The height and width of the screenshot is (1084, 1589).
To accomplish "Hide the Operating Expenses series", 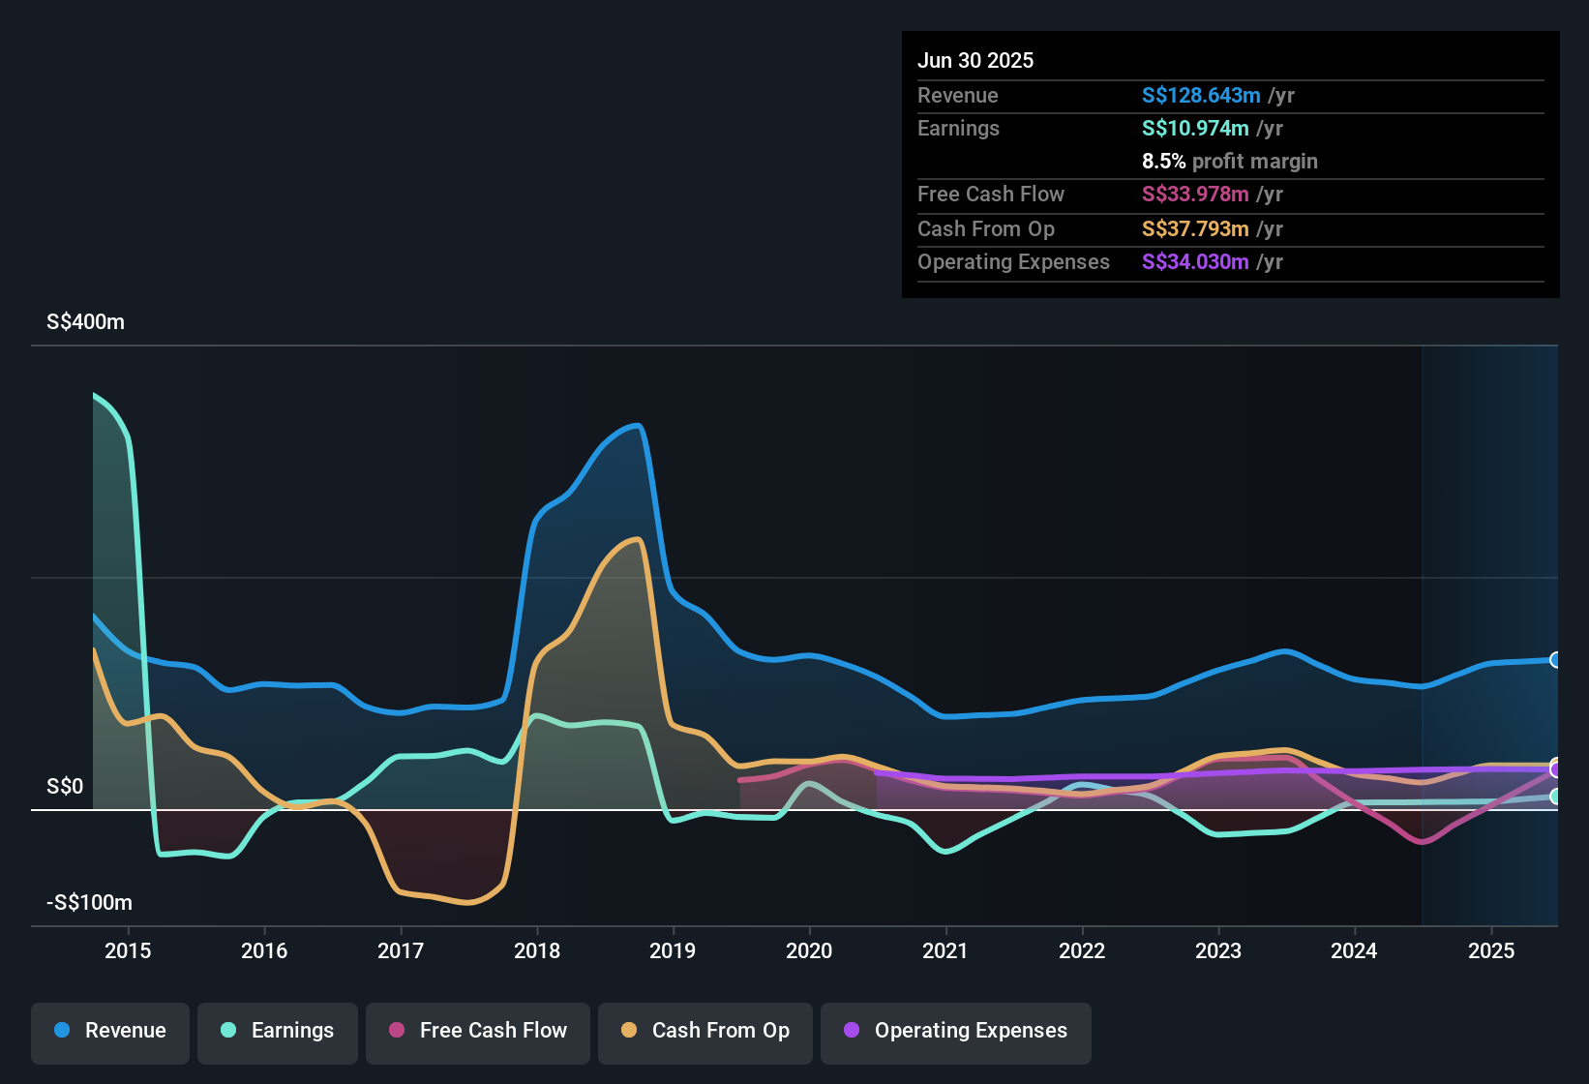I will (956, 1033).
